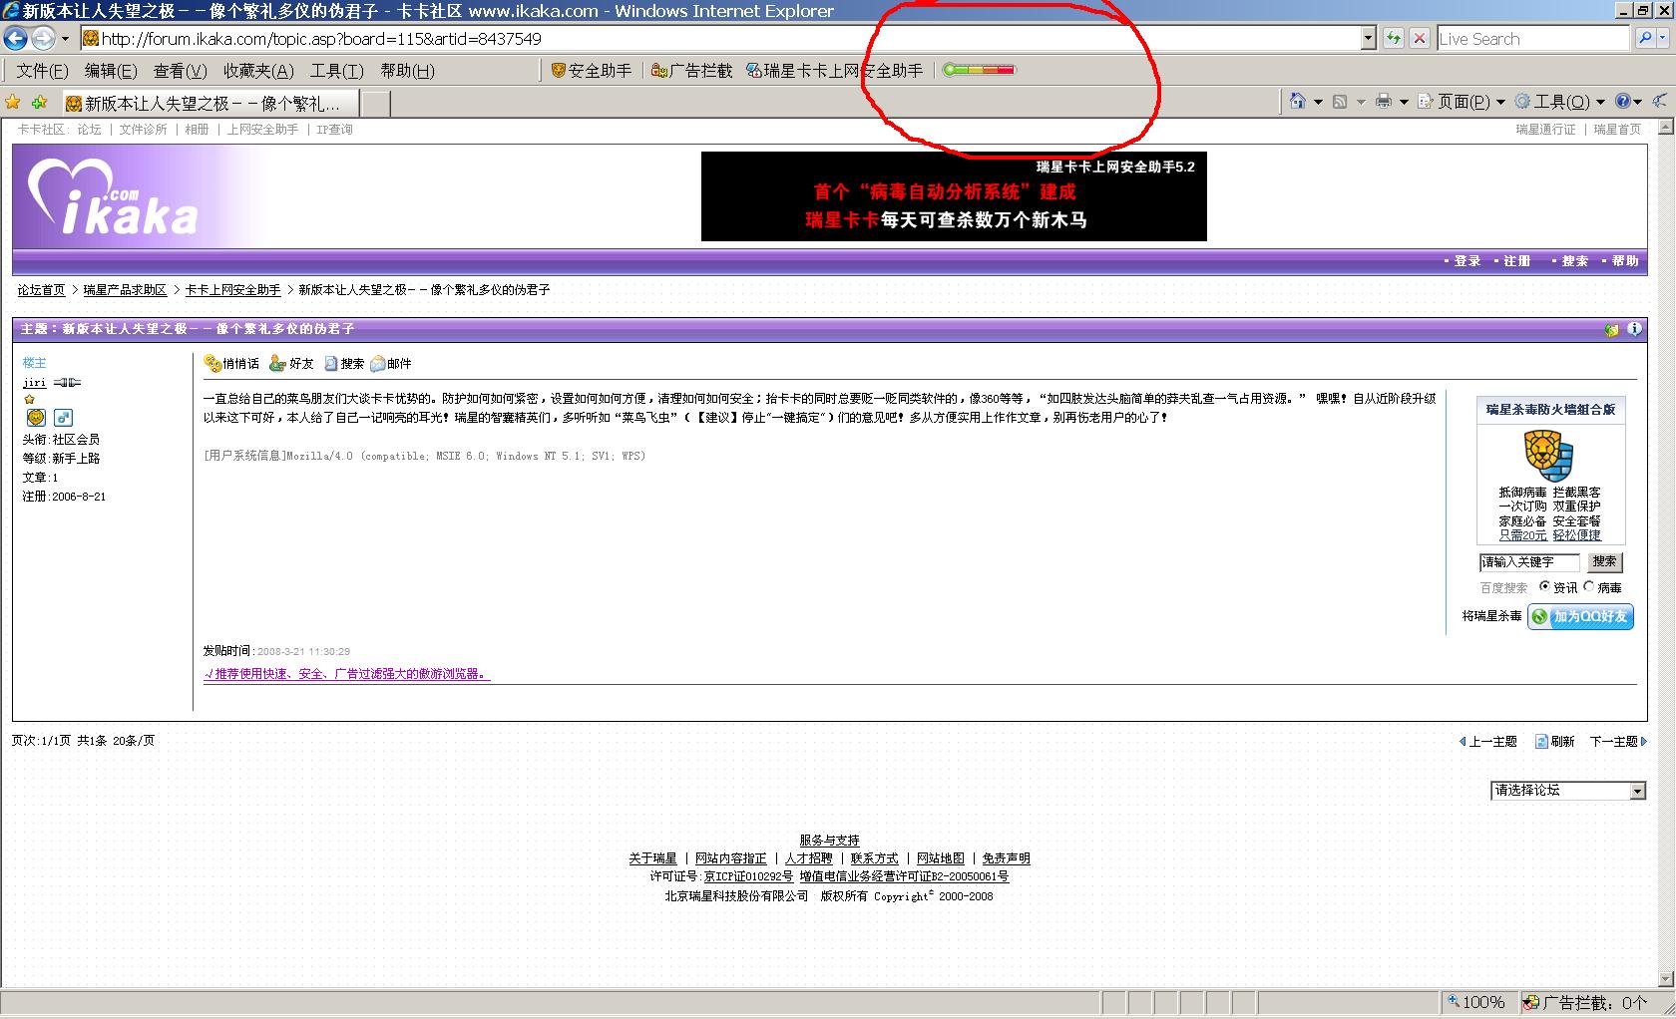The height and width of the screenshot is (1019, 1676).
Task: Click the 论坛首页 breadcrumb link
Action: pyautogui.click(x=41, y=290)
